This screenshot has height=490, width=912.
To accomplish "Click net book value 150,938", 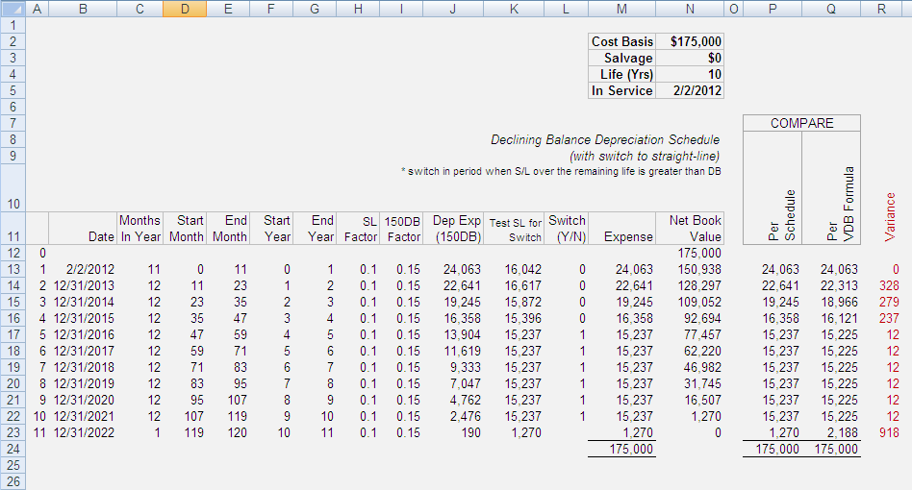I will pos(699,269).
